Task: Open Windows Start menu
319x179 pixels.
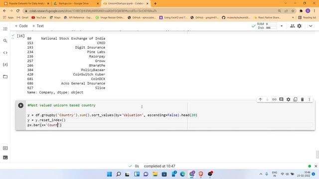Action: 110,174
